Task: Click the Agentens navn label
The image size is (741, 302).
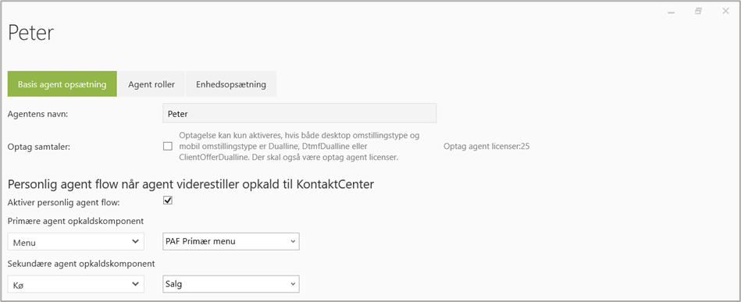Action: pos(38,114)
